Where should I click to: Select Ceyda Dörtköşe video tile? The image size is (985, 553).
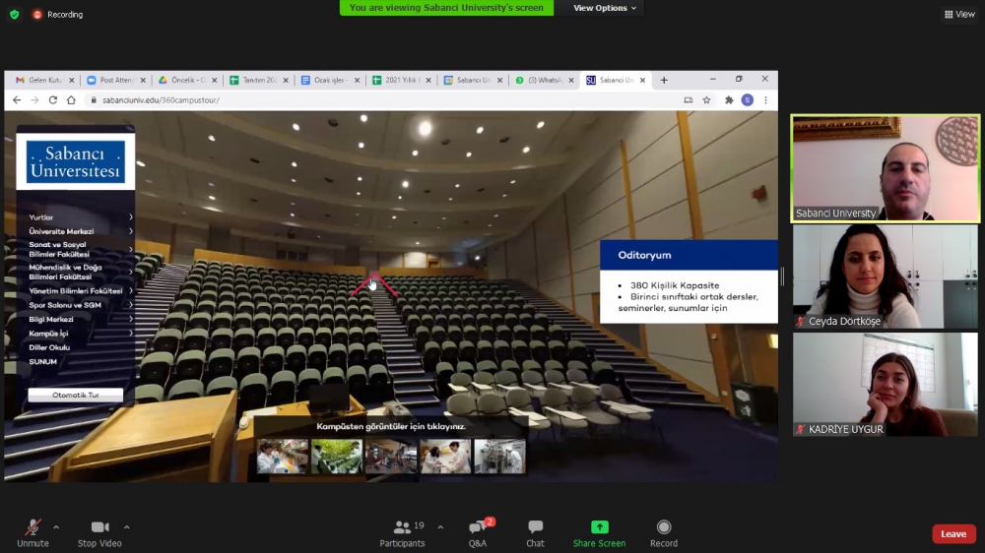coord(886,276)
